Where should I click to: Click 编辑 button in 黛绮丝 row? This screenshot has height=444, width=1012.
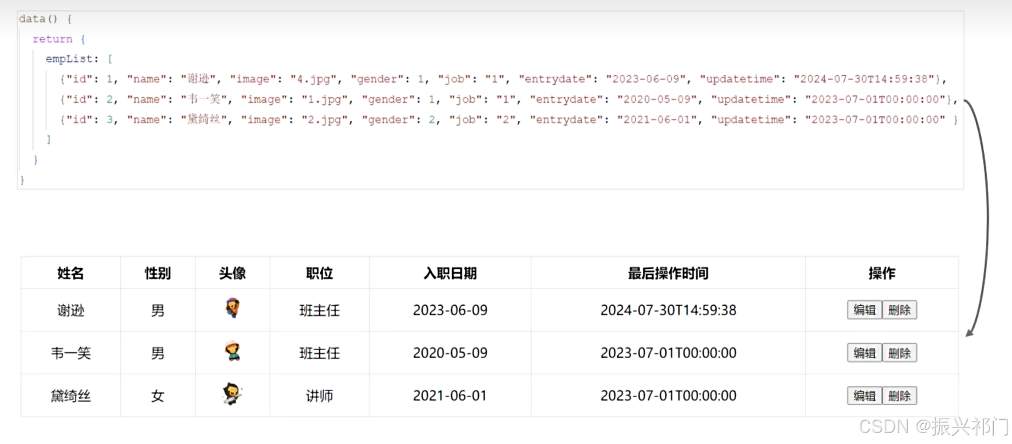pos(864,396)
